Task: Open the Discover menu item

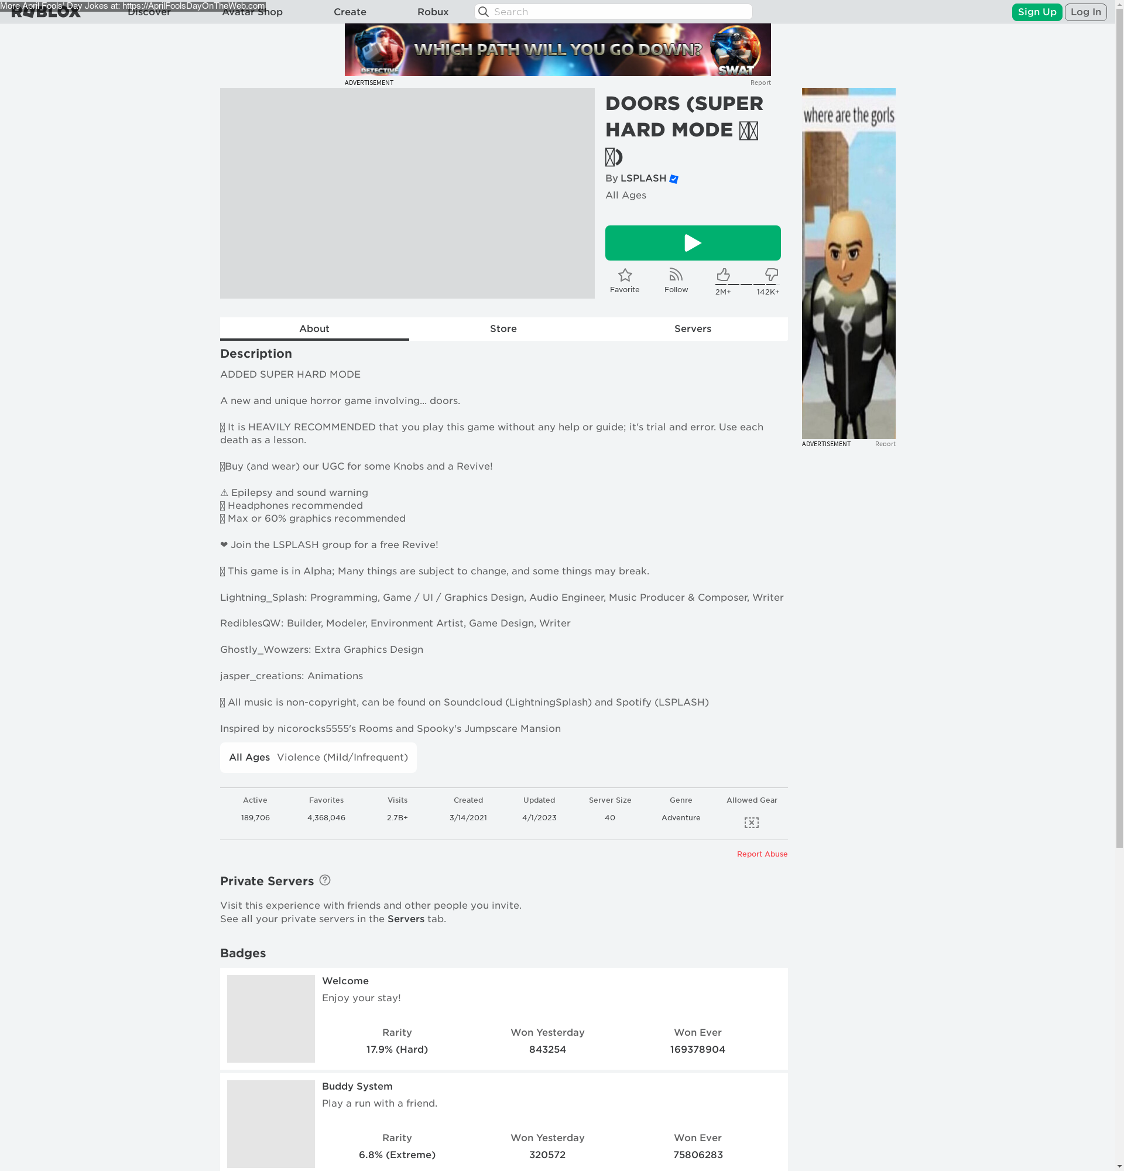Action: (x=149, y=12)
